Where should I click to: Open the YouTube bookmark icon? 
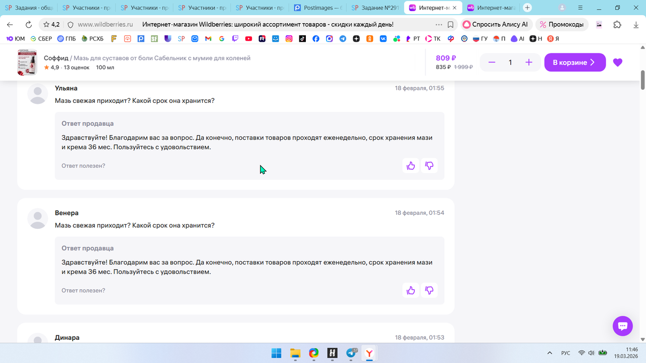[x=249, y=39]
